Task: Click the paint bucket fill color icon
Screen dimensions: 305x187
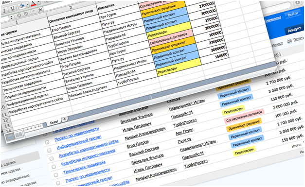Action: [22, 6]
